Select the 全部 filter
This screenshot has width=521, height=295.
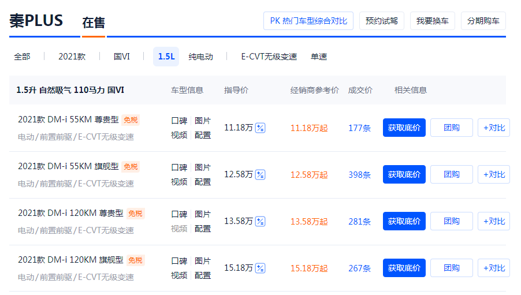click(x=22, y=57)
